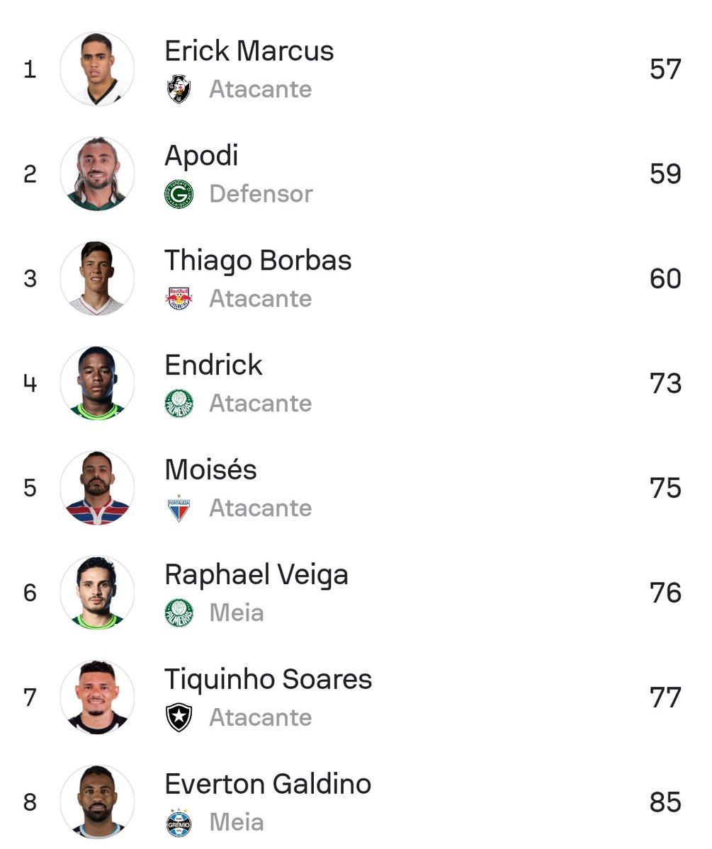The width and height of the screenshot is (712, 849).
Task: Click Everton Galdino's score of 85
Action: pos(665,803)
